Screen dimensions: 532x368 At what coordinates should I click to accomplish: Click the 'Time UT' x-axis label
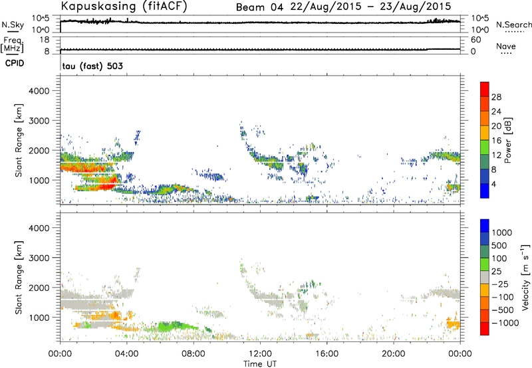tap(260, 363)
